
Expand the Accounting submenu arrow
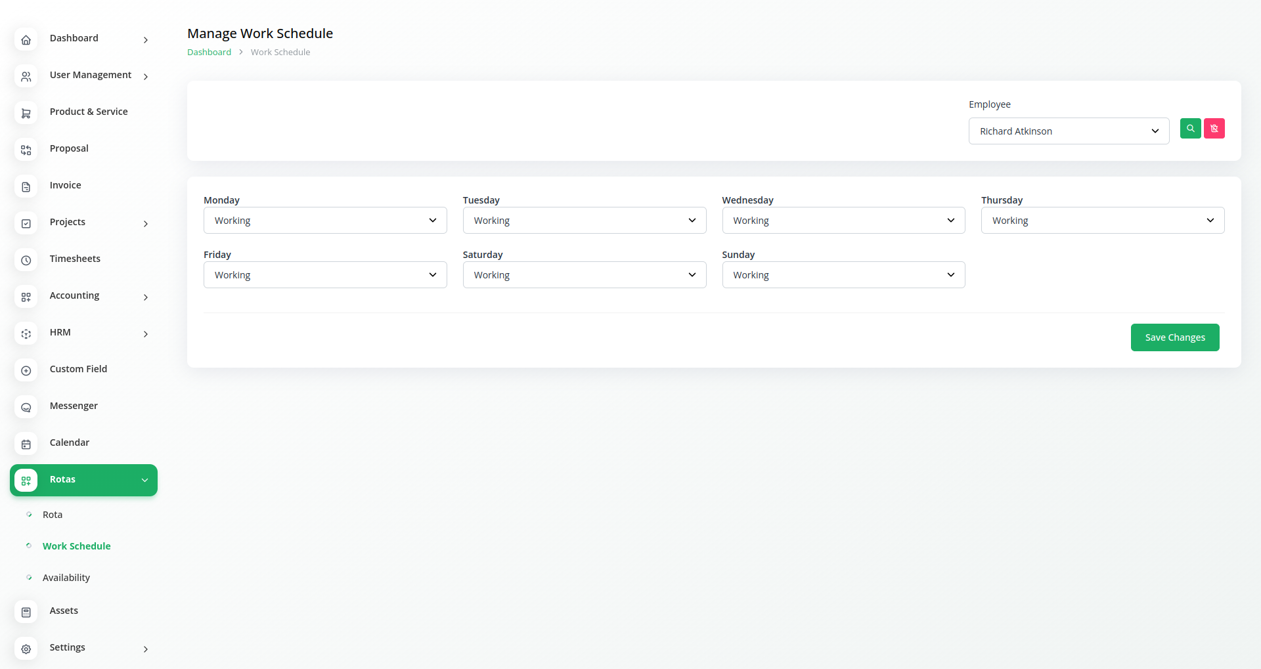pos(146,297)
